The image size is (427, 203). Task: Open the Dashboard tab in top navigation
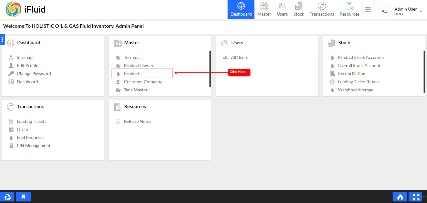pyautogui.click(x=241, y=9)
